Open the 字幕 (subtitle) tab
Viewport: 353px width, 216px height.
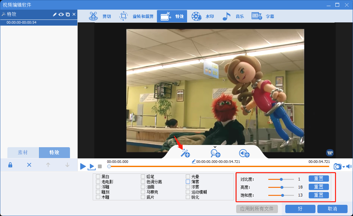click(263, 16)
